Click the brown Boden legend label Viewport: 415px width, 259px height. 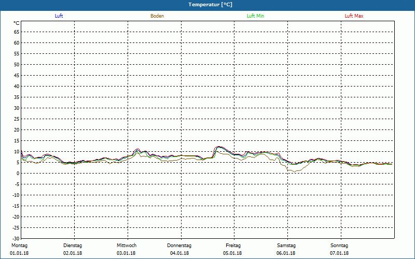click(157, 16)
